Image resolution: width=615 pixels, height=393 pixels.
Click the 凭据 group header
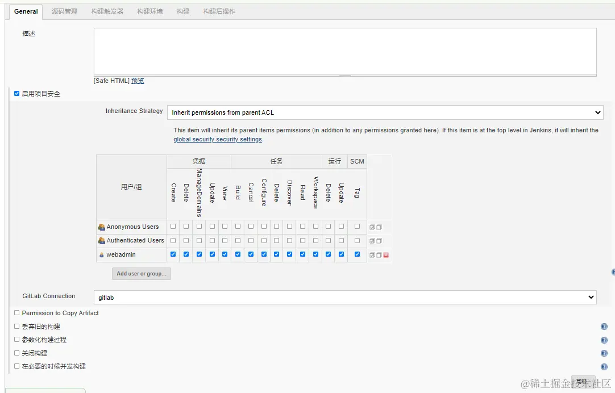point(199,161)
